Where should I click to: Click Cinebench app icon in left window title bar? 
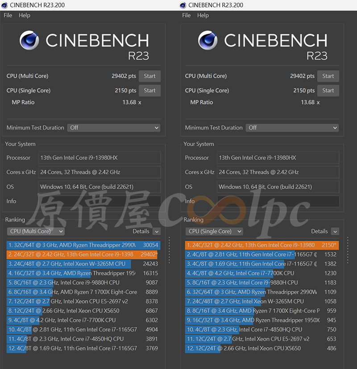coord(4,5)
